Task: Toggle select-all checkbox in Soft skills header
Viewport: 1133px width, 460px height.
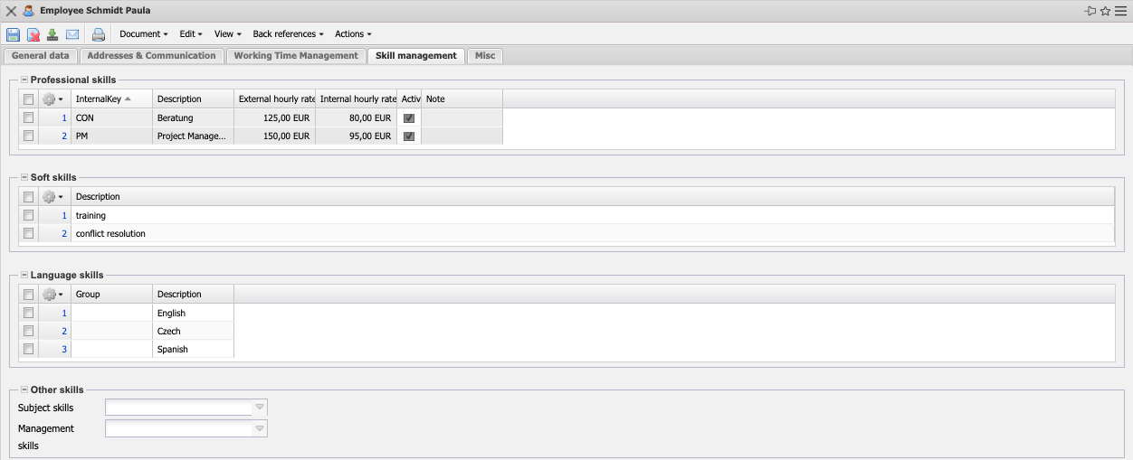Action: tap(29, 196)
